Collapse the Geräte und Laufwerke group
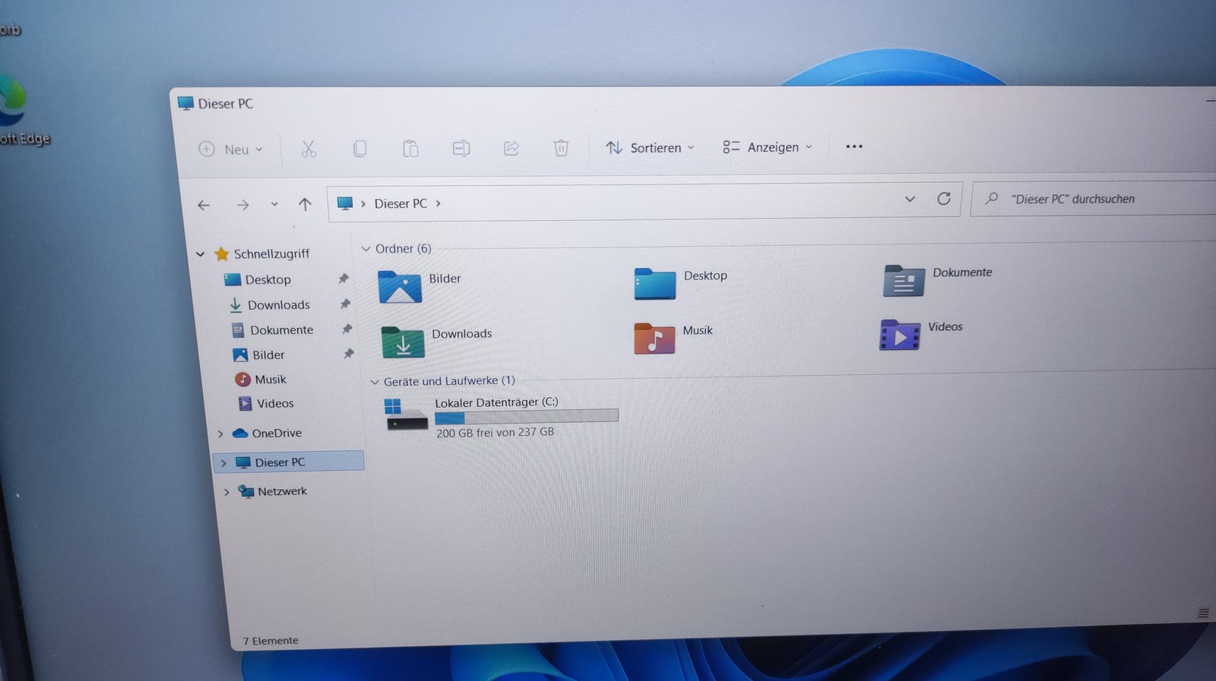Screen dimensions: 1216x681 pos(374,382)
